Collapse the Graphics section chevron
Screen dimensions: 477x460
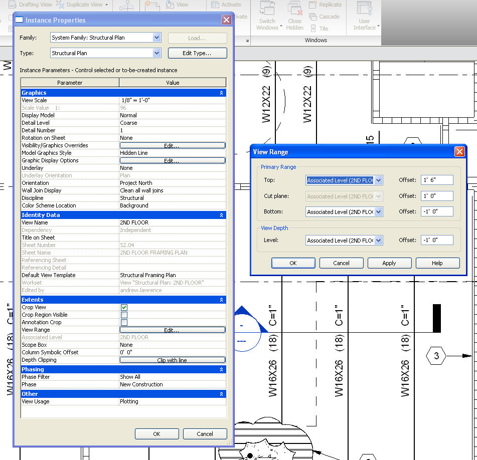pyautogui.click(x=222, y=93)
